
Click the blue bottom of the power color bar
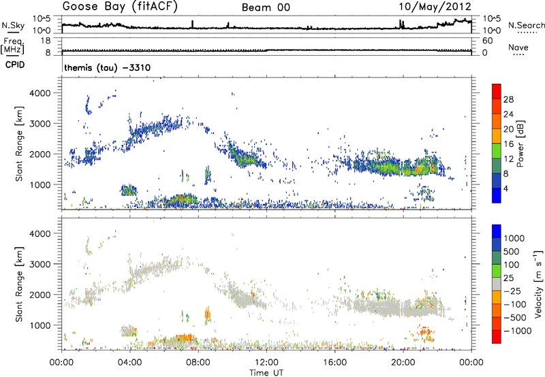[x=497, y=195]
